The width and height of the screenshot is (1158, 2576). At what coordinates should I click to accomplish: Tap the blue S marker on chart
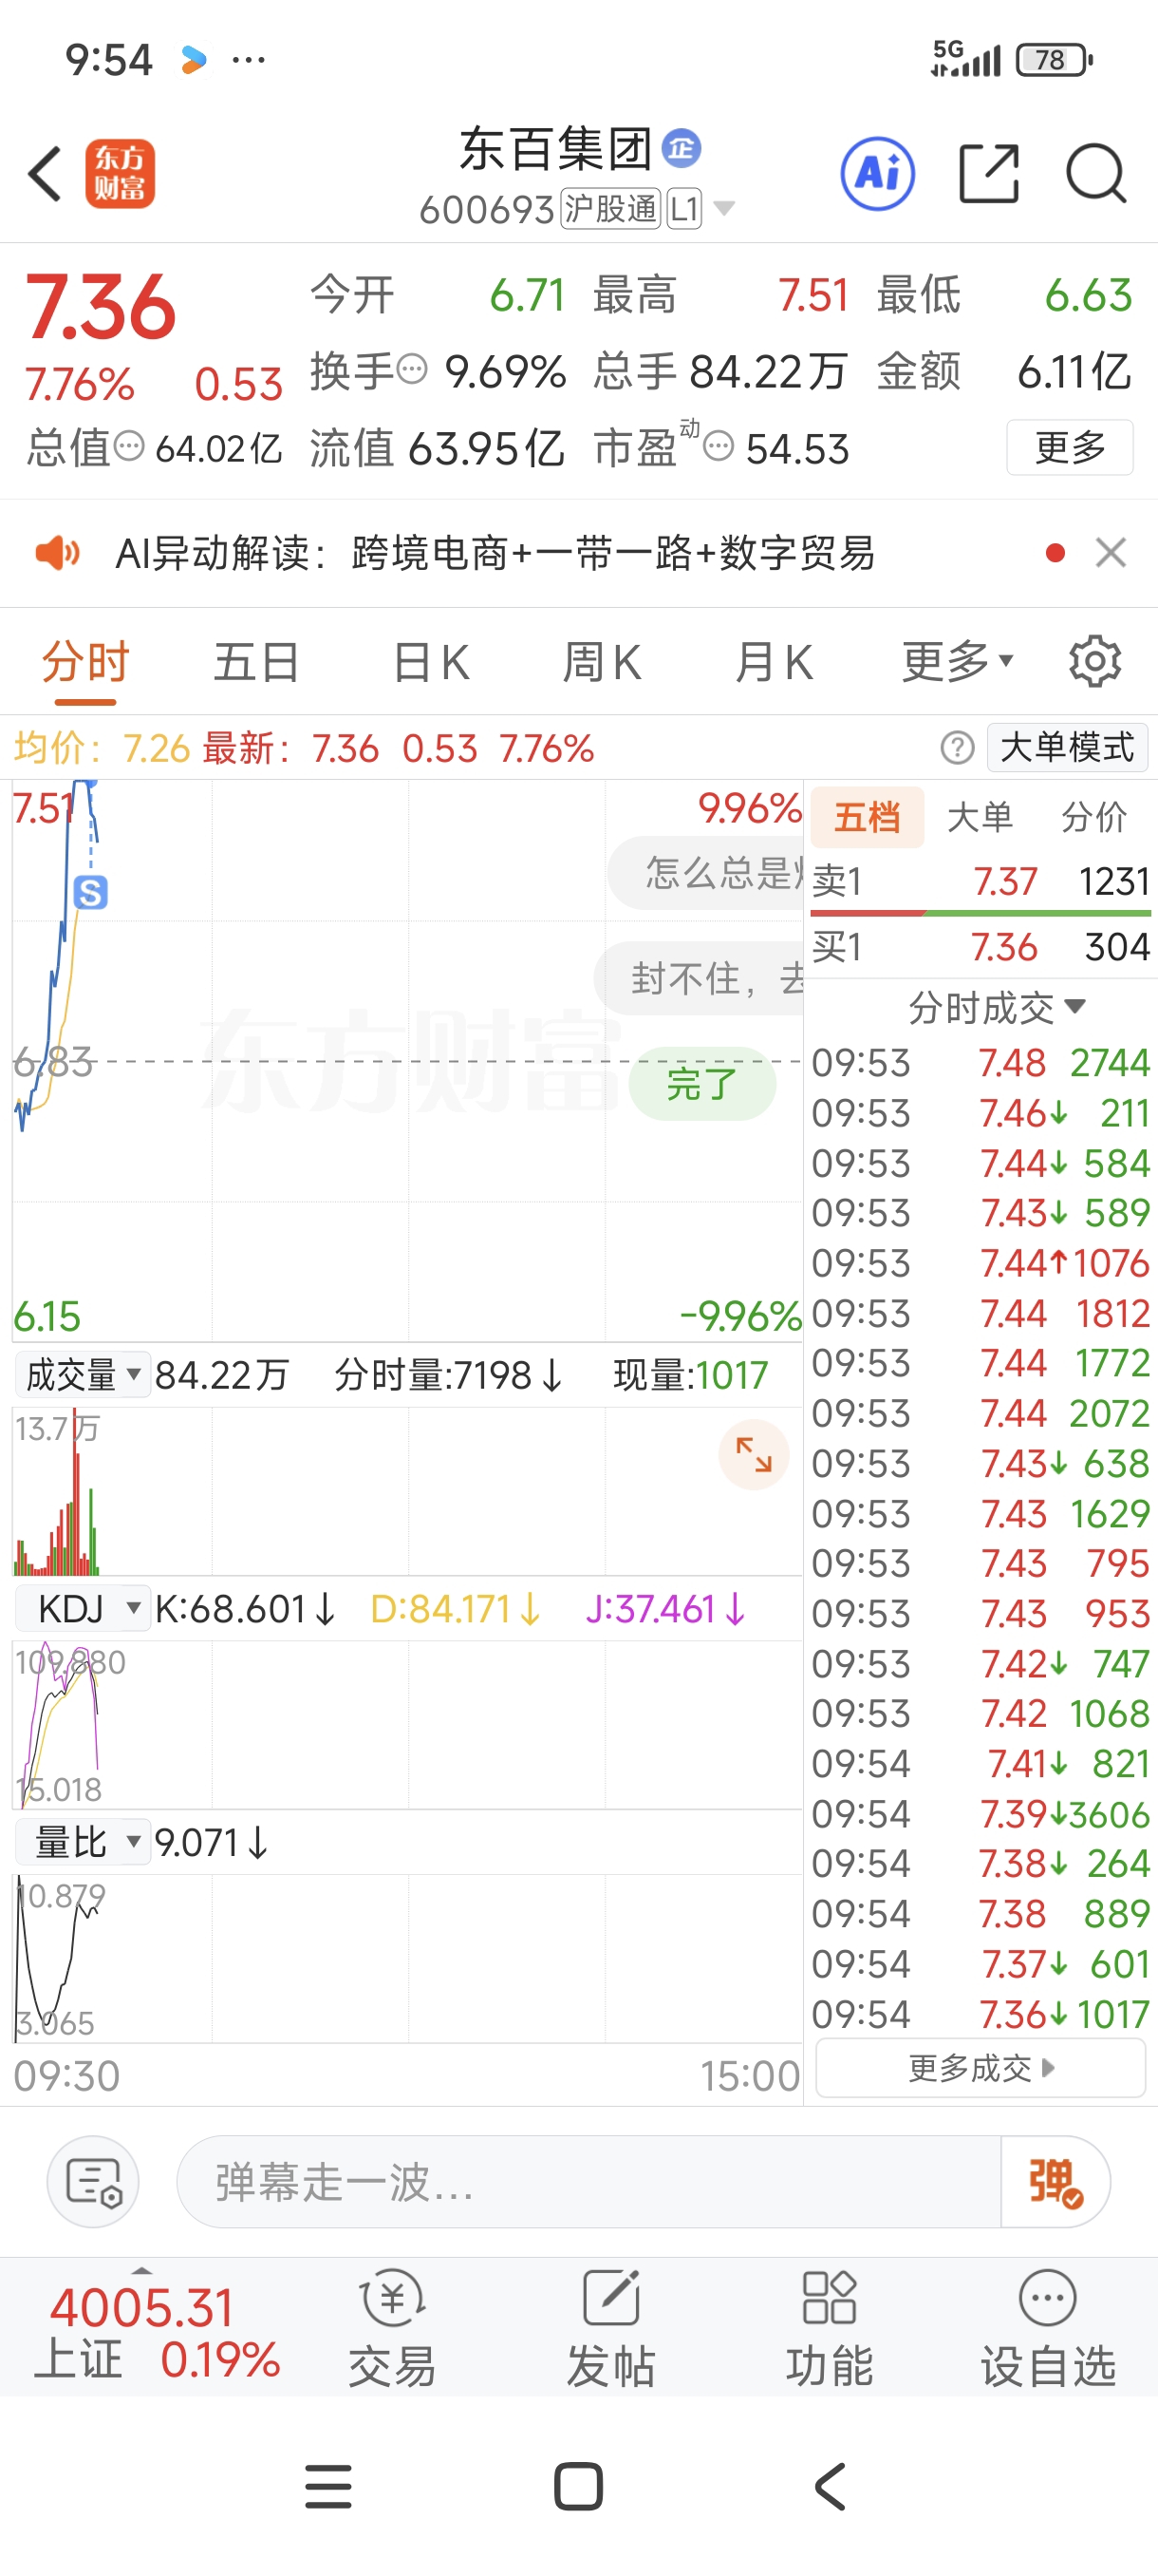pos(91,892)
